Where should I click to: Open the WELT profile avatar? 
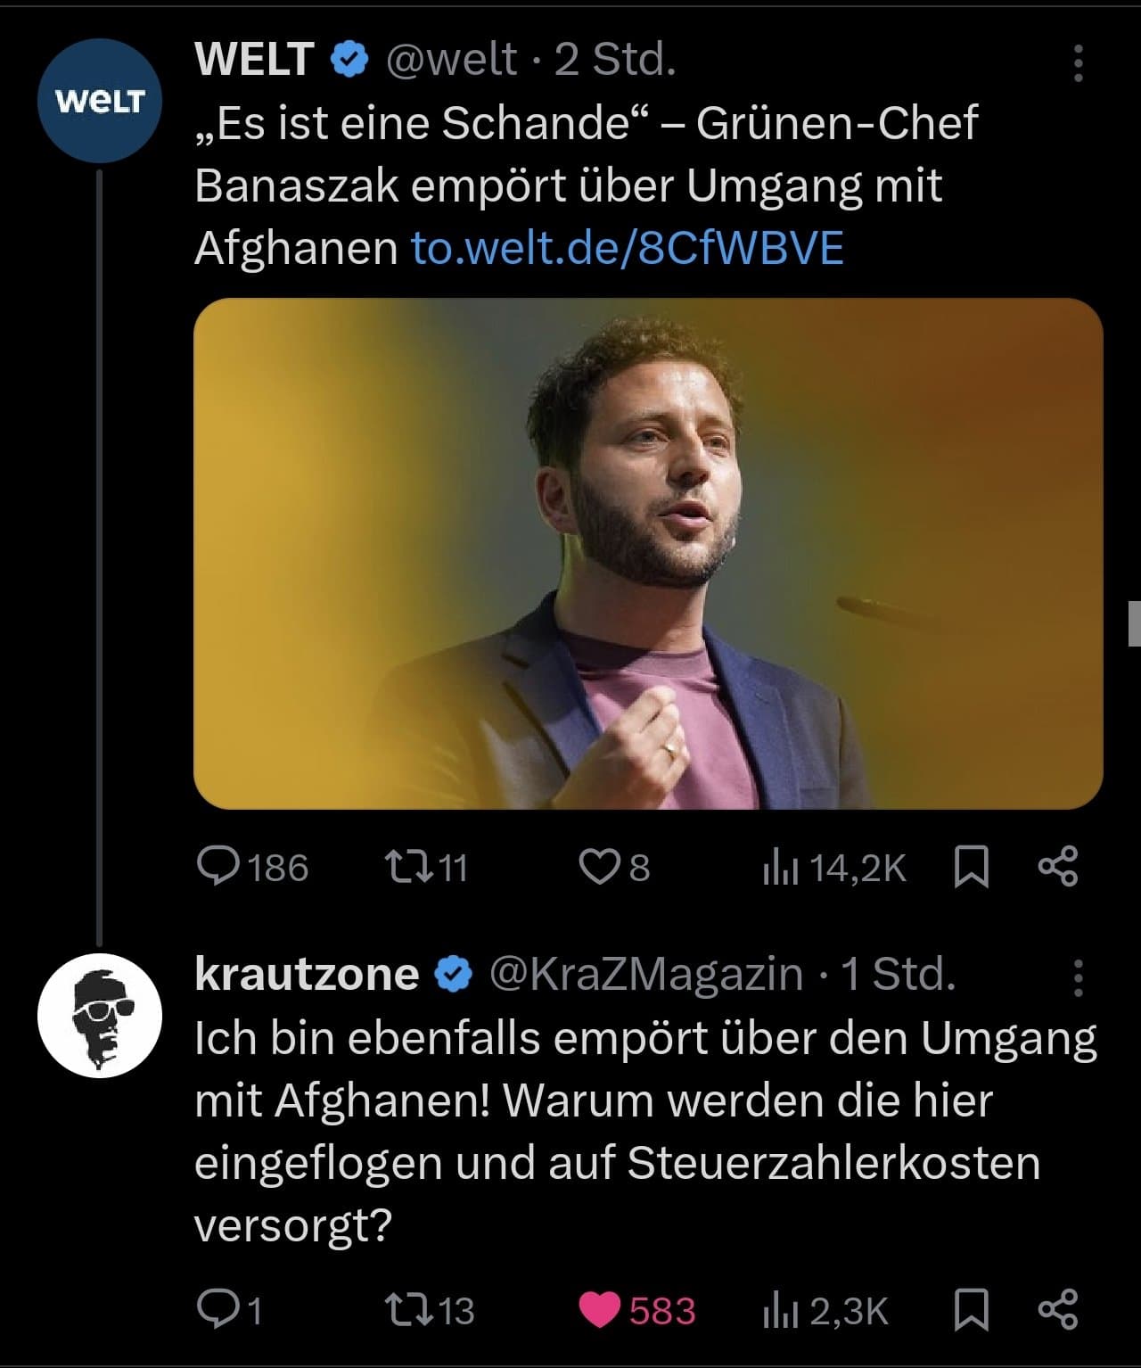point(99,101)
